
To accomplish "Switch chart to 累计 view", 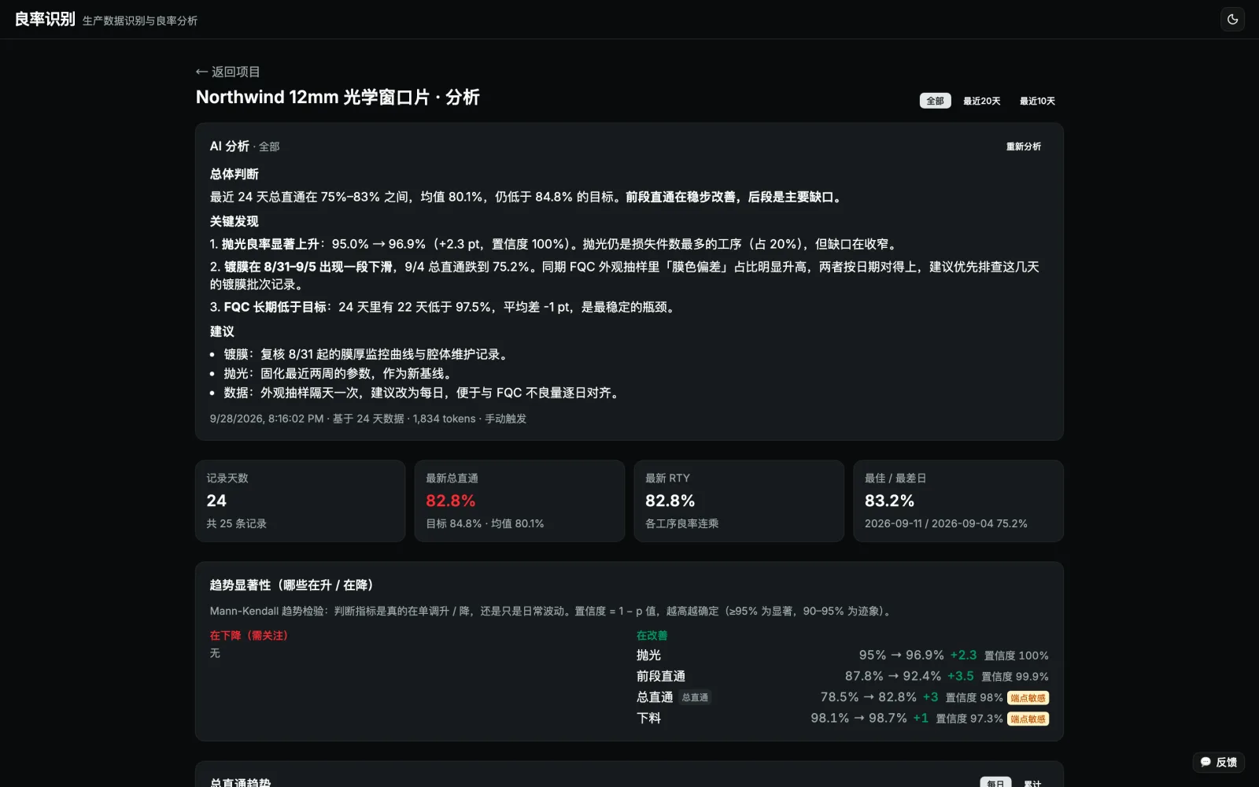I will (x=1032, y=783).
